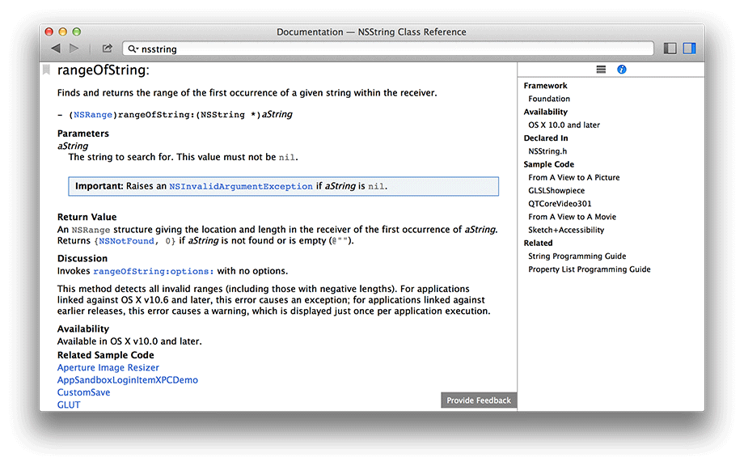The height and width of the screenshot is (466, 744).
Task: Click the Return Value heading
Action: click(87, 217)
